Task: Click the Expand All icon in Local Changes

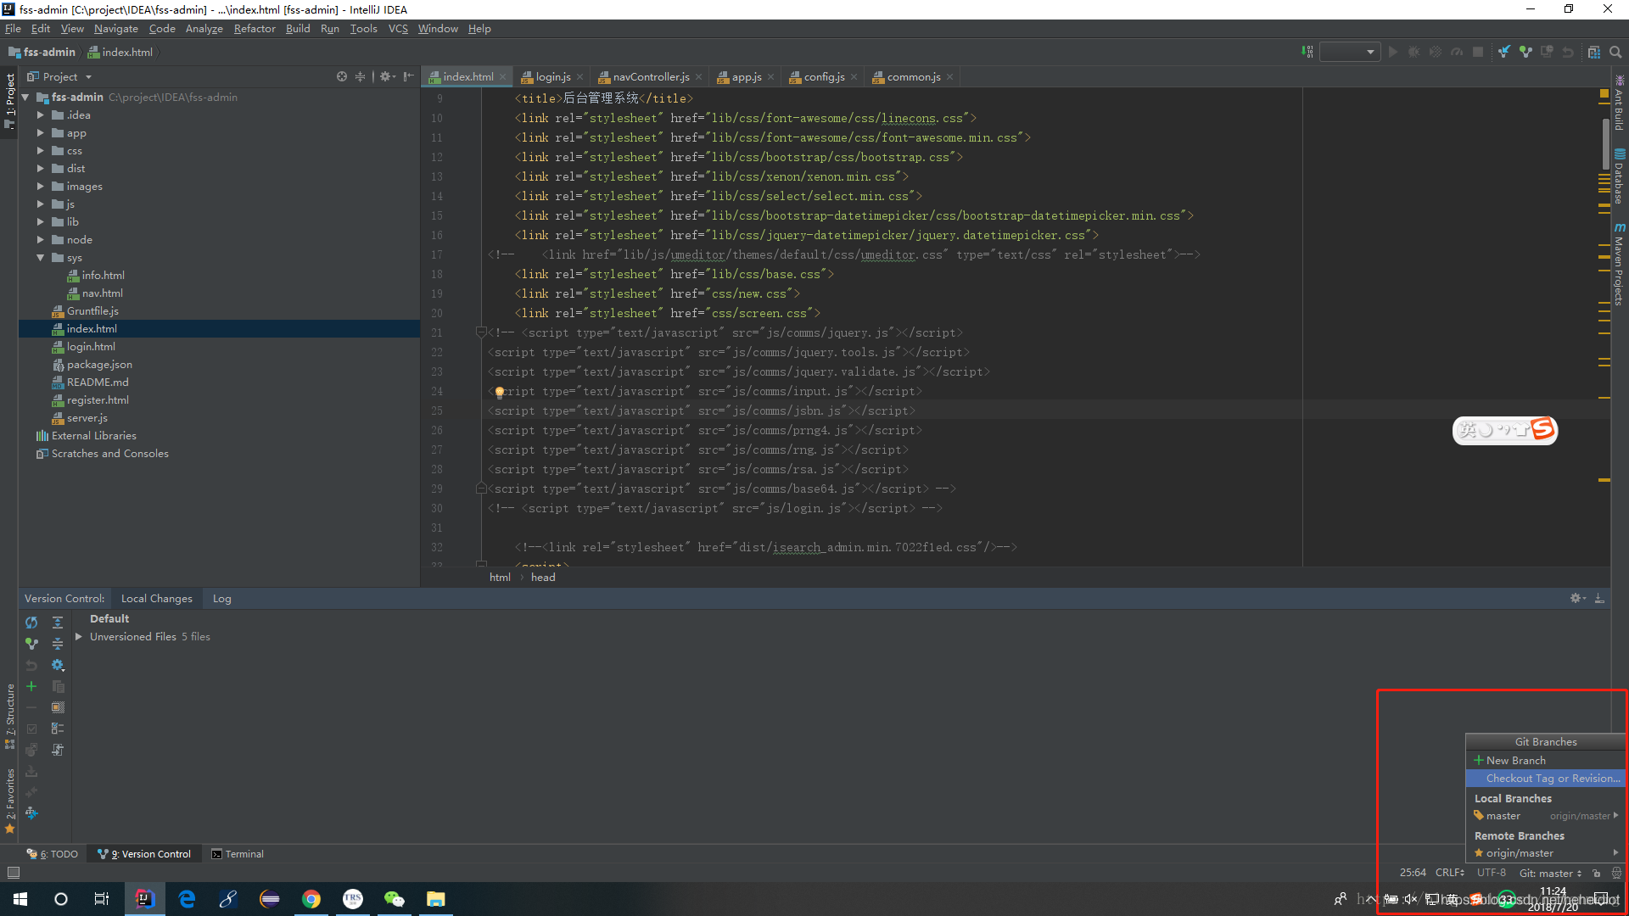Action: (58, 623)
